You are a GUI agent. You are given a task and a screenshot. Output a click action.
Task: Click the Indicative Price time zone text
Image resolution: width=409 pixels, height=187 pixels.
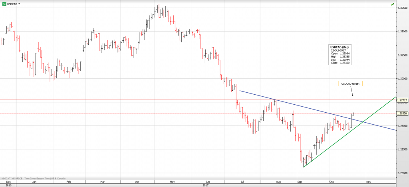tap(33, 178)
